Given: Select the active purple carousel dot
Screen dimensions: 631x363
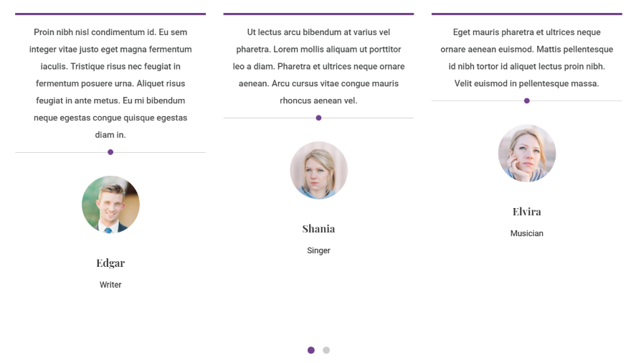Looking at the screenshot, I should [x=311, y=350].
